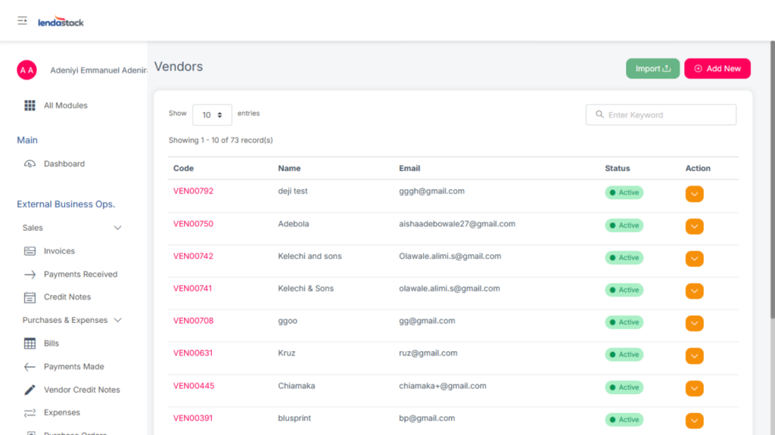Click the hamburger menu toggle icon
Viewport: 775px width, 435px height.
click(23, 21)
